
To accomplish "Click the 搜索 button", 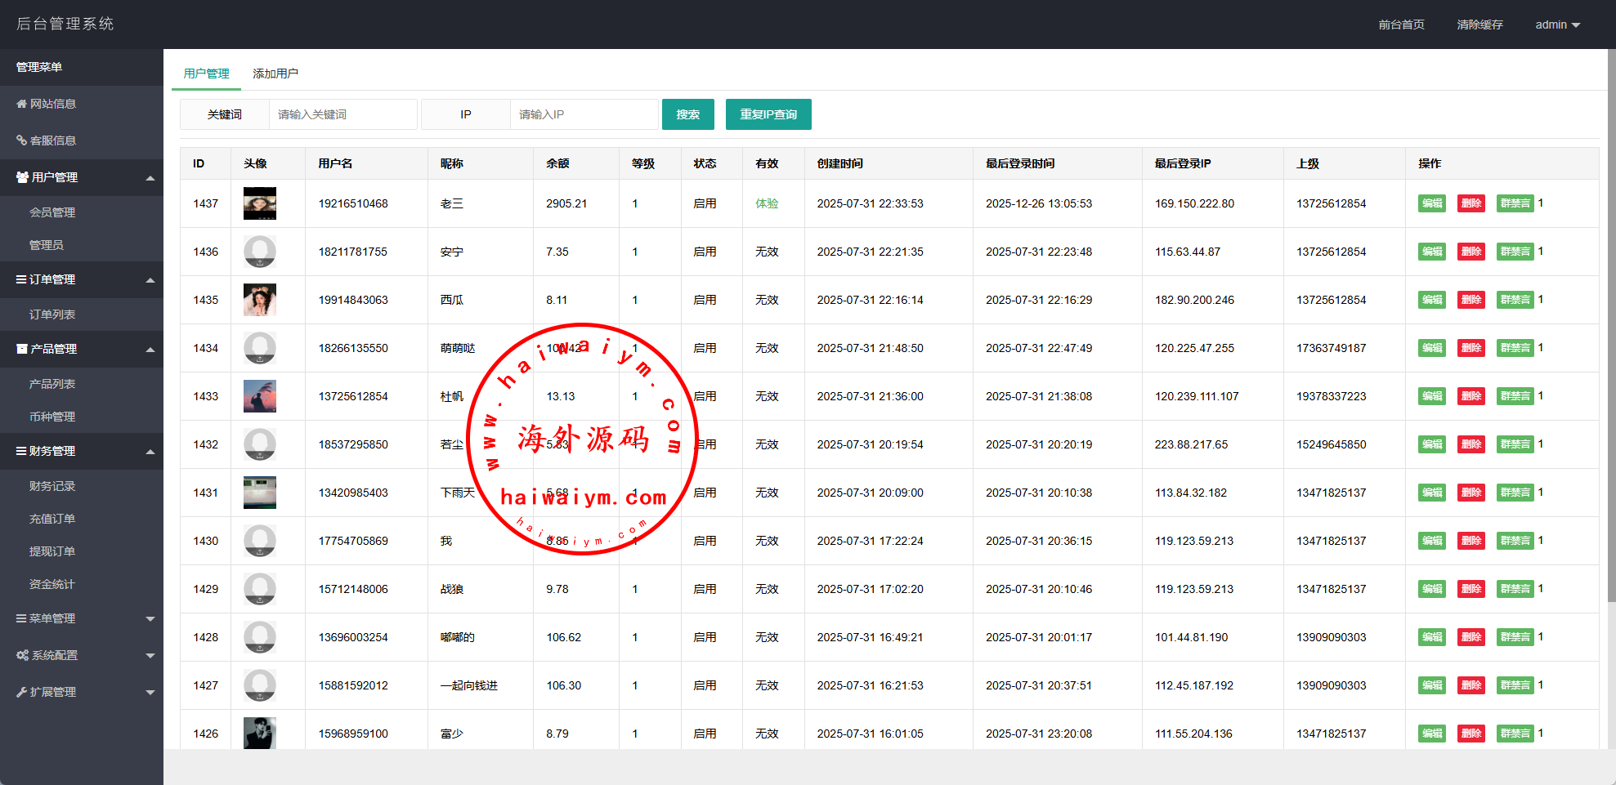I will [x=687, y=114].
